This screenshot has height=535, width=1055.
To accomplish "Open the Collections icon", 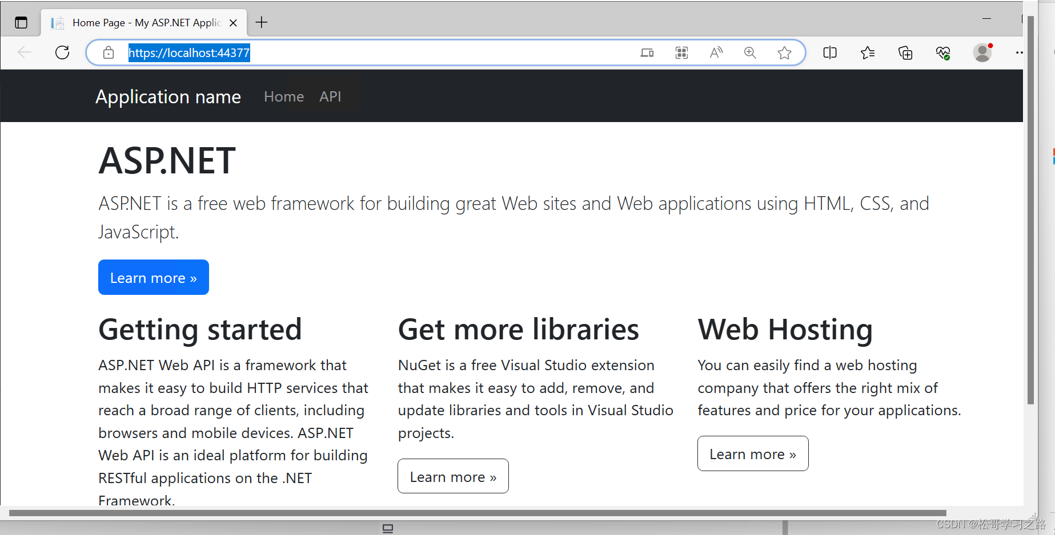I will pyautogui.click(x=905, y=53).
